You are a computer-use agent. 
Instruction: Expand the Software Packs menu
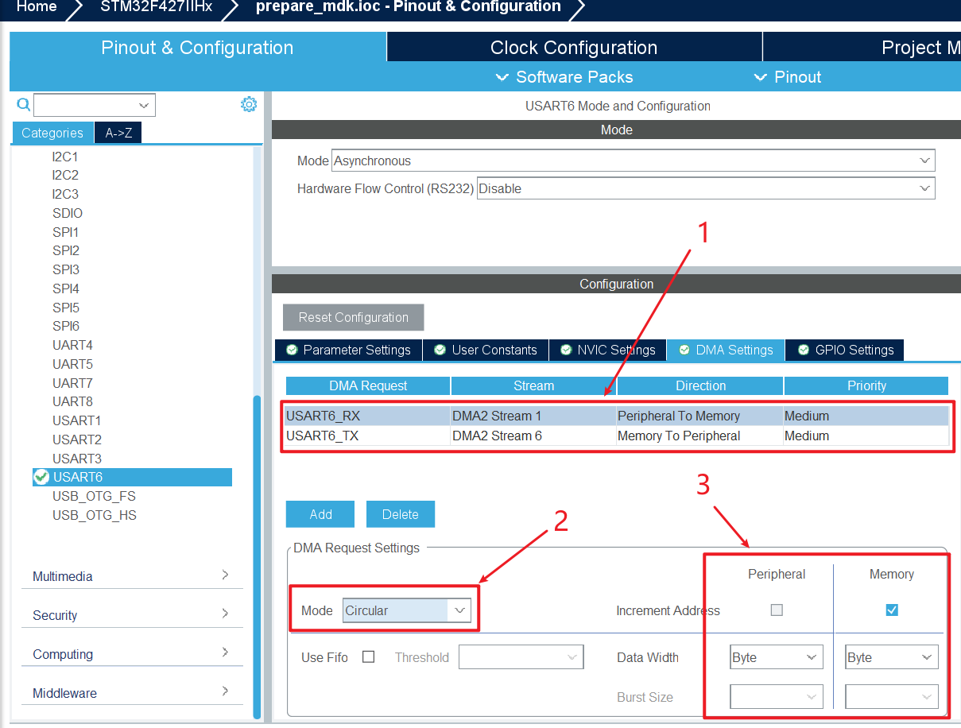(x=564, y=77)
